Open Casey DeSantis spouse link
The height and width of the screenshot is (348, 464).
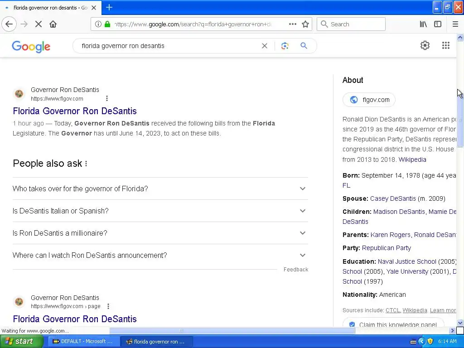[393, 198]
